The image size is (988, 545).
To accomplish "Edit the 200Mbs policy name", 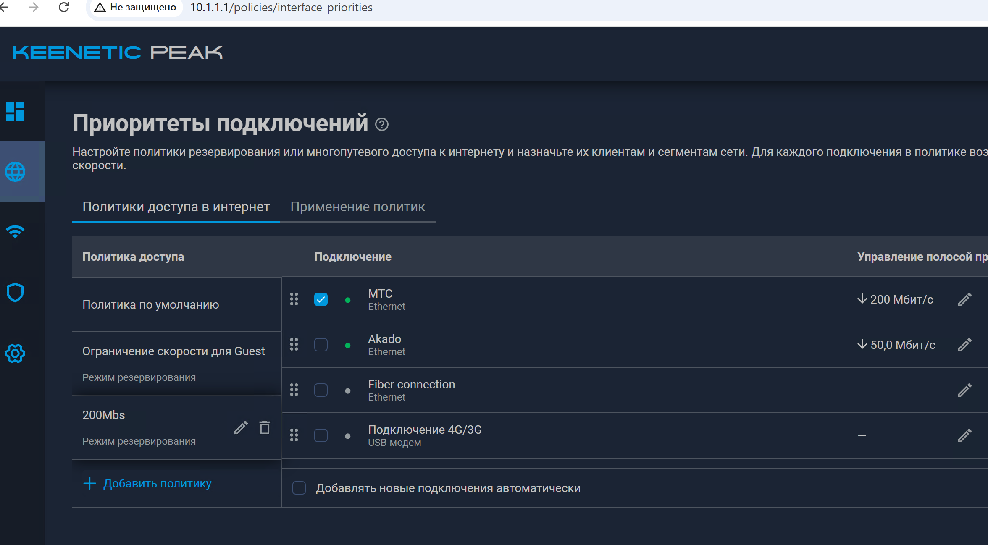I will (241, 427).
